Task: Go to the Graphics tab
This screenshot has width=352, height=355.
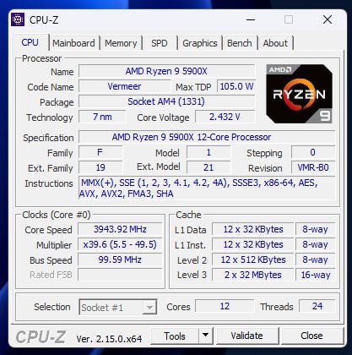Action: (x=200, y=43)
